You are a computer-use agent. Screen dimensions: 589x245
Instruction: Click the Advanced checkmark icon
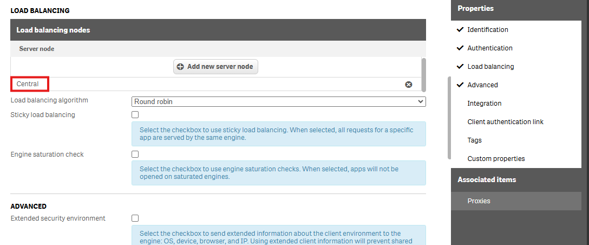(460, 85)
